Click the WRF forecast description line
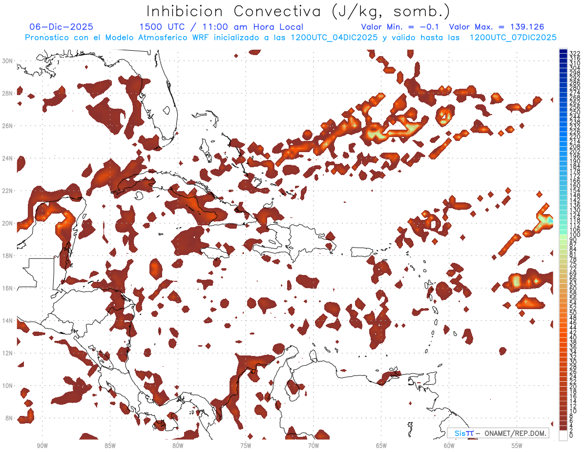Image resolution: width=586 pixels, height=452 pixels. (x=291, y=38)
